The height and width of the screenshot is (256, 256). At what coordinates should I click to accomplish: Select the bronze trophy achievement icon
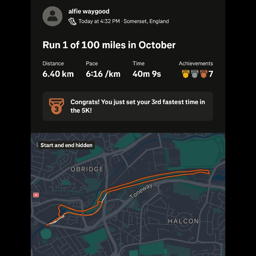[204, 74]
